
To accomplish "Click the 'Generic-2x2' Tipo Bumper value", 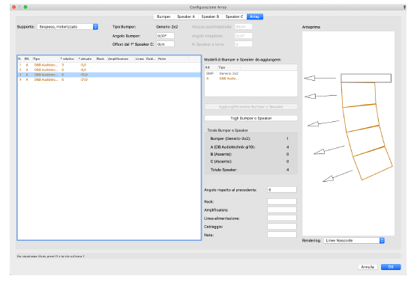I will click(x=166, y=27).
